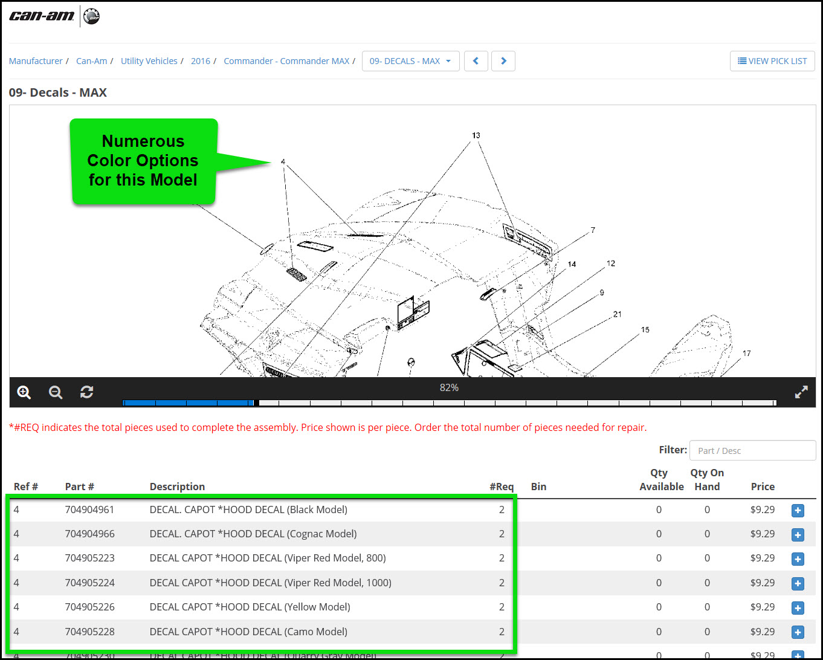Open the Manufacturer breadcrumb link
This screenshot has width=823, height=660.
click(36, 61)
